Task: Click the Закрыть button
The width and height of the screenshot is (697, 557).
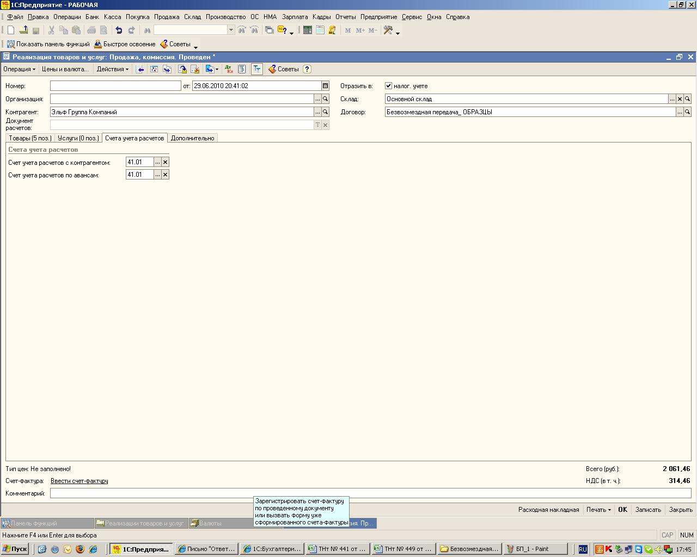Action: 681,510
